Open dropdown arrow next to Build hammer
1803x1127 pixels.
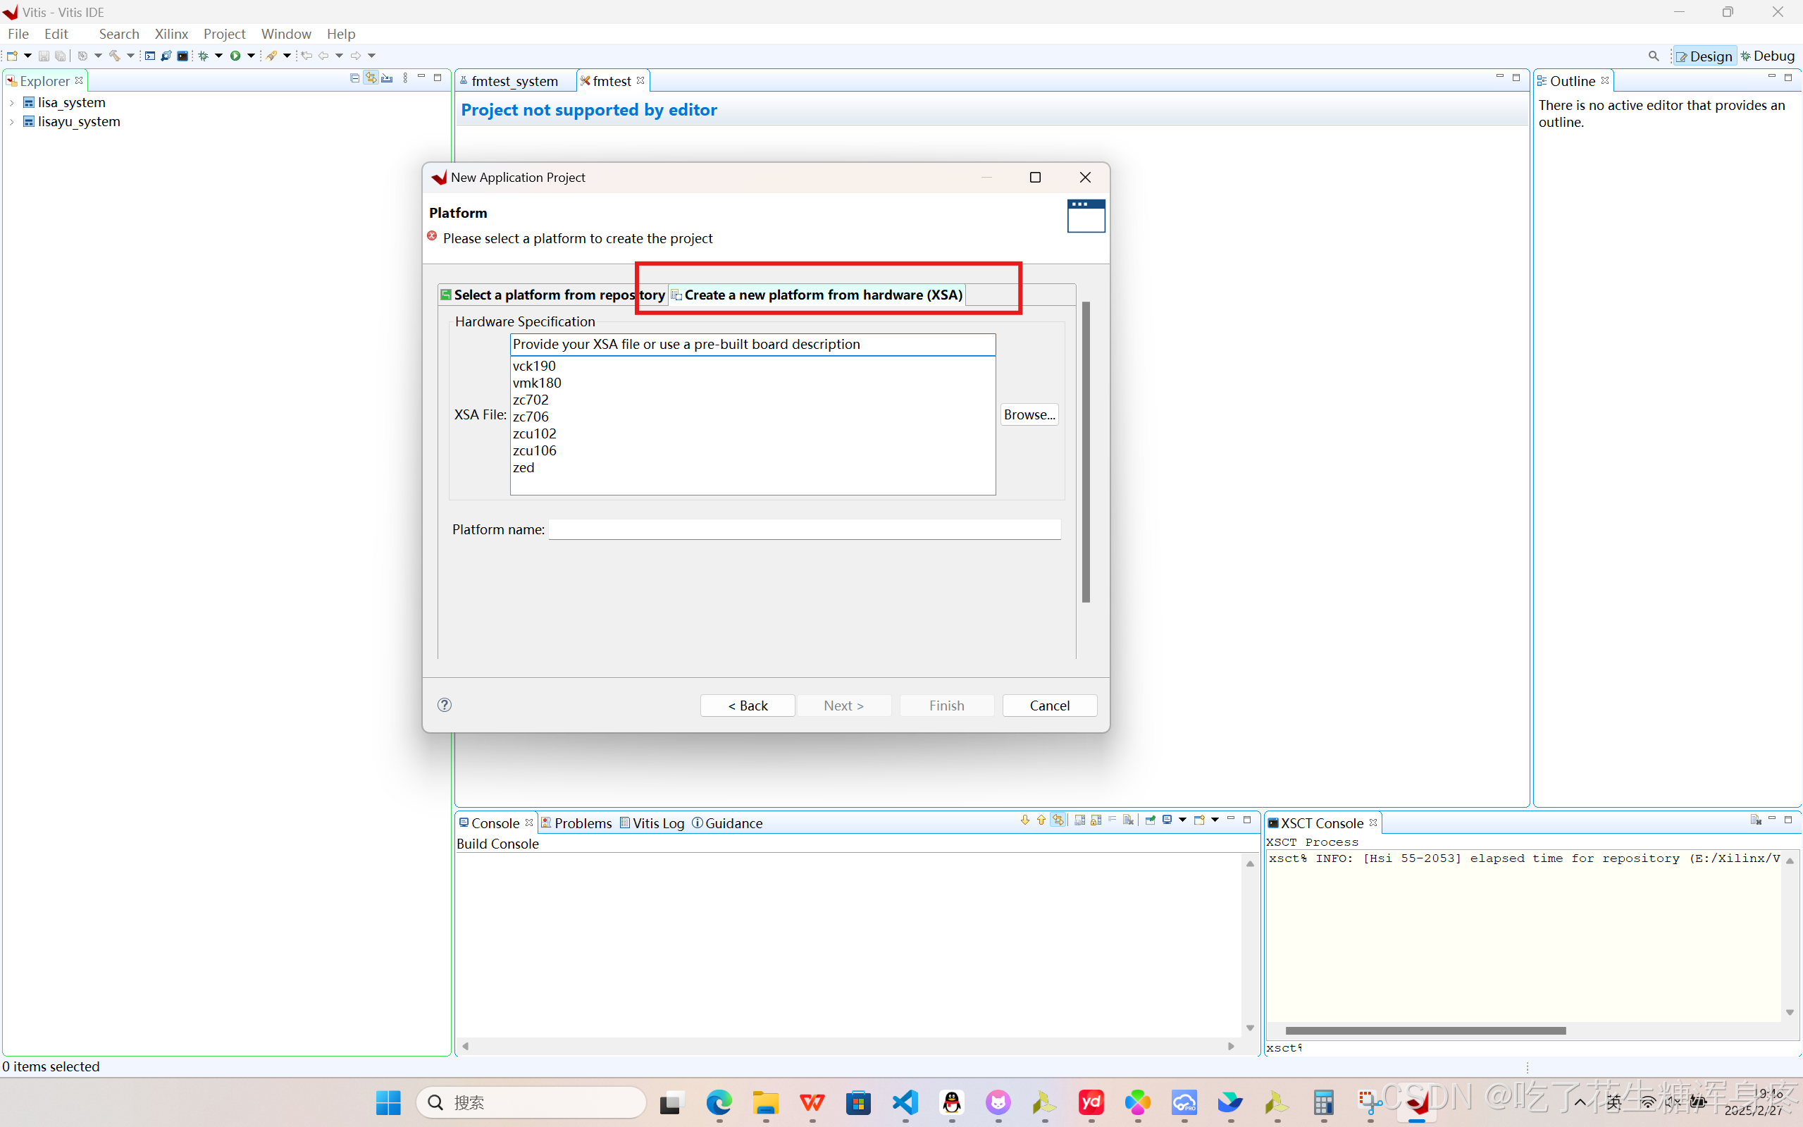[130, 56]
